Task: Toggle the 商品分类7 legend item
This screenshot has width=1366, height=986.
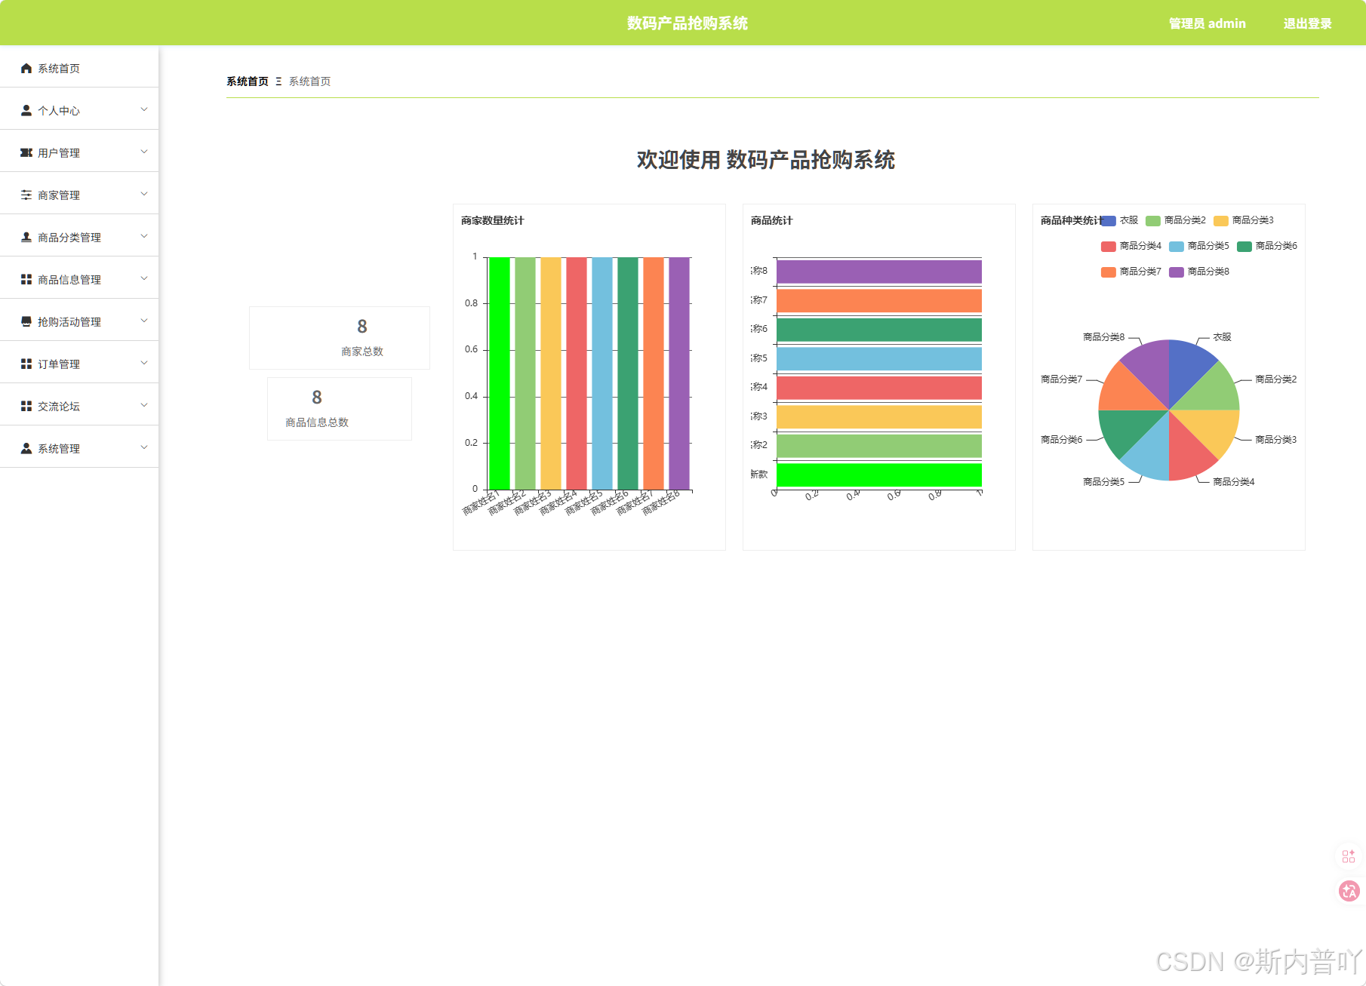Action: point(1131,272)
